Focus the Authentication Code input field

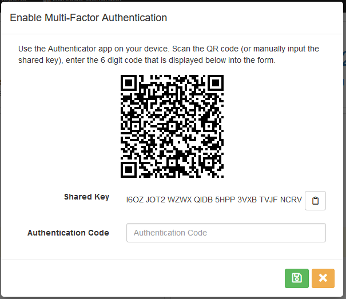[x=226, y=233]
